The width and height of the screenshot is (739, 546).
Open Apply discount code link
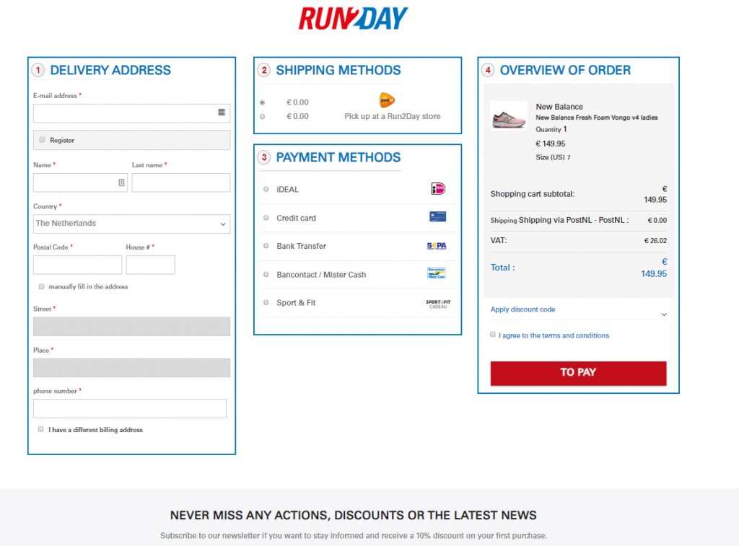tap(522, 309)
